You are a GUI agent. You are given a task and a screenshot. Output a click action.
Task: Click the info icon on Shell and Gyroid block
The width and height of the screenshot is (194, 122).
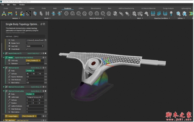click(43, 68)
